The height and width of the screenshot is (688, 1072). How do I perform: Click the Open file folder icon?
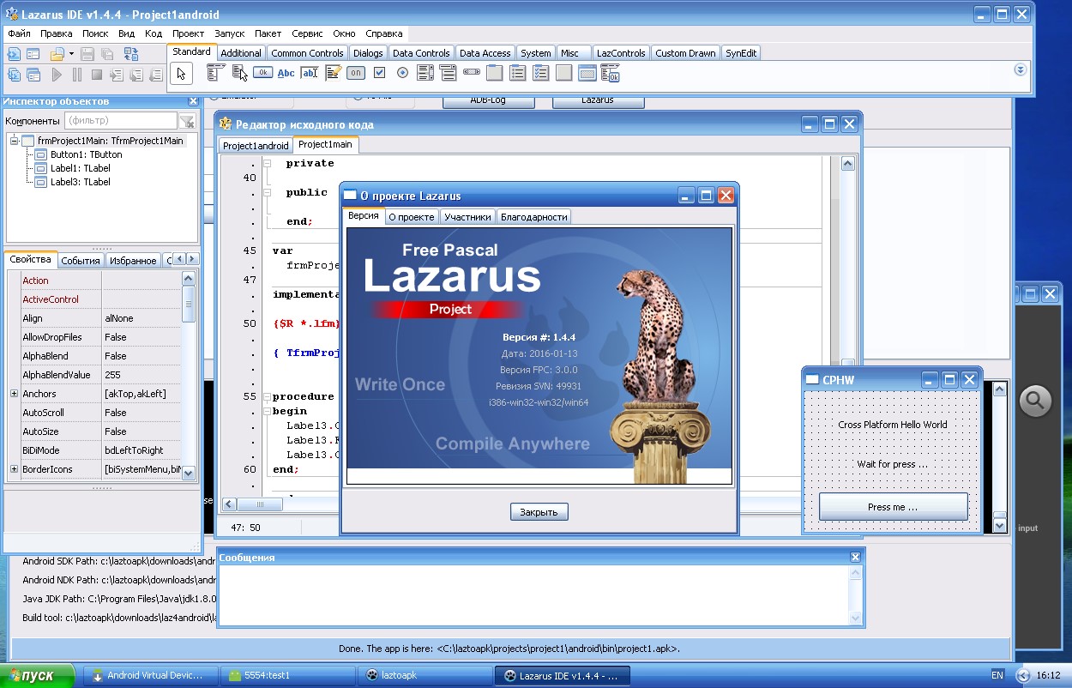tap(57, 54)
